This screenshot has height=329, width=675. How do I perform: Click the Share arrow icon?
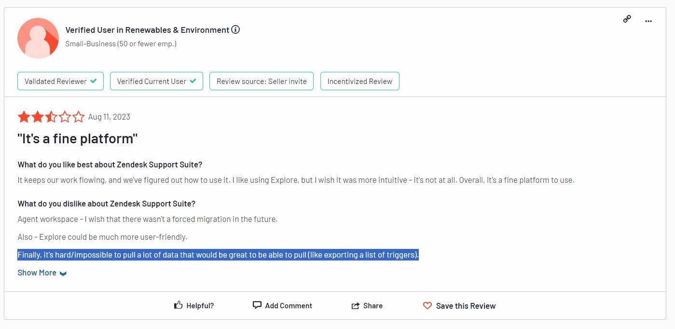[356, 306]
